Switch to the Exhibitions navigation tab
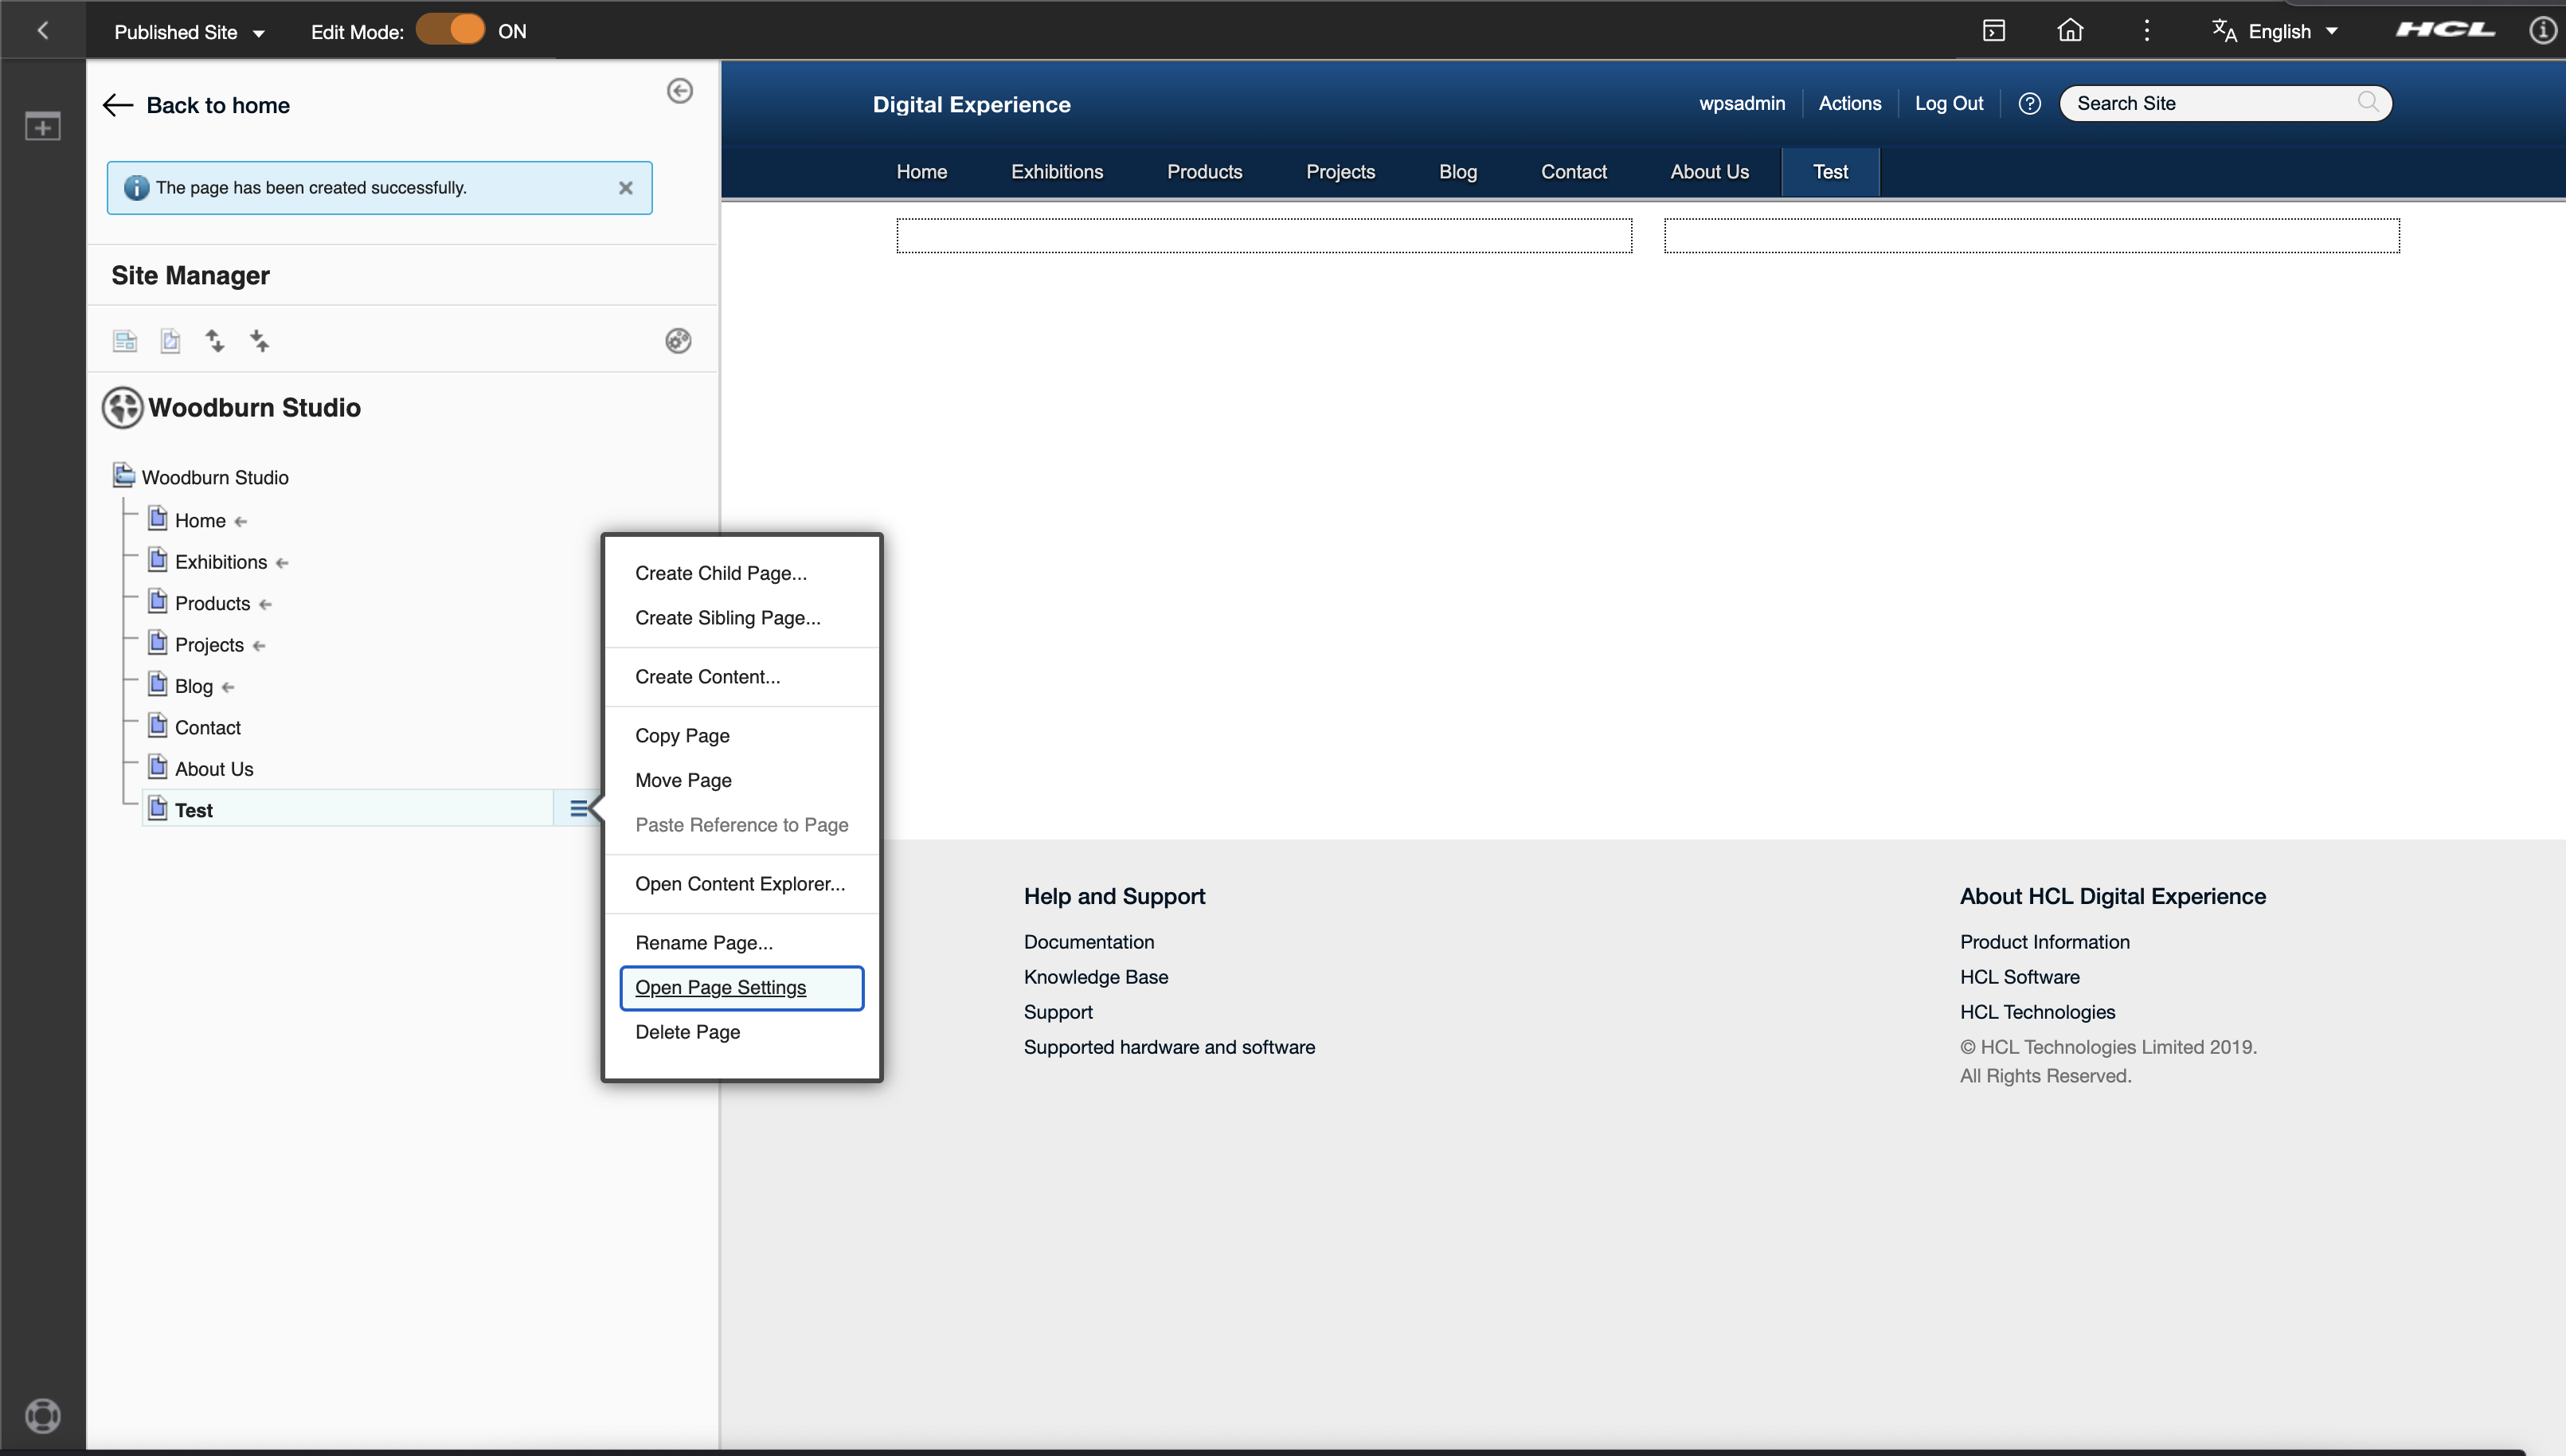 [x=1055, y=171]
